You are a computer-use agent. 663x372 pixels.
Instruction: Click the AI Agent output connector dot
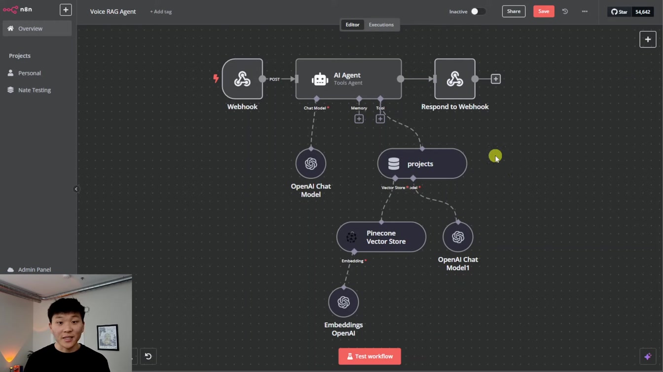(401, 79)
